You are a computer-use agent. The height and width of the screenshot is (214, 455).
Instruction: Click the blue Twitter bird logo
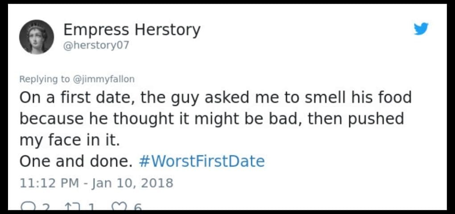click(x=421, y=29)
